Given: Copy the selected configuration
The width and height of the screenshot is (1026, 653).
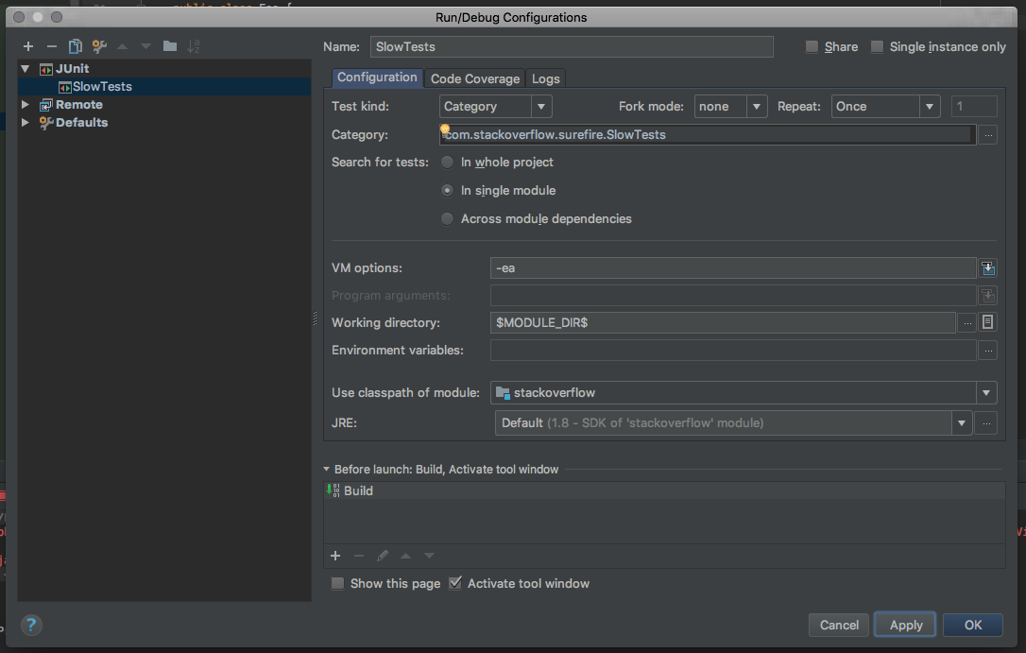Looking at the screenshot, I should click(76, 46).
